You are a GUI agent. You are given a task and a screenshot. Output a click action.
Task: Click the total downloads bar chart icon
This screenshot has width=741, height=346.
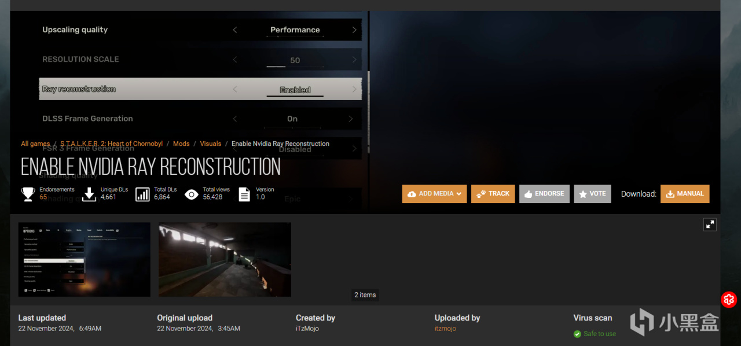[142, 194]
